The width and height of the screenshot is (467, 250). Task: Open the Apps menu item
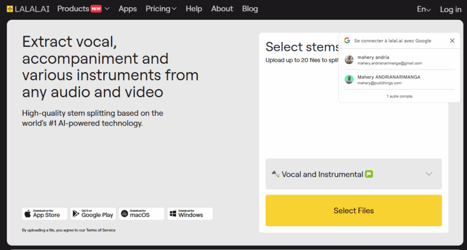128,9
